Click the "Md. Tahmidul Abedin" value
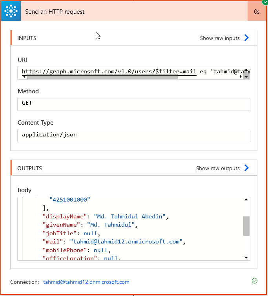Screen dimensions: 268x296 tap(129, 216)
